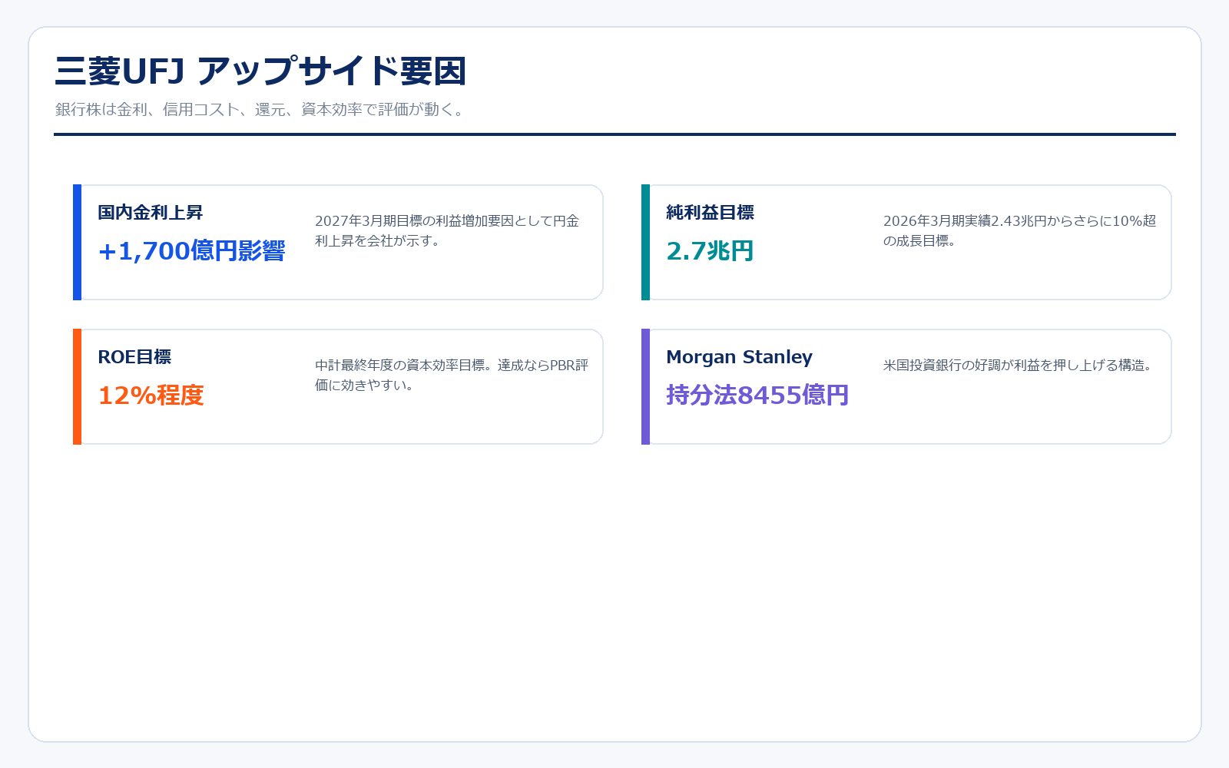The height and width of the screenshot is (768, 1229).
Task: Click the ROE目標 card heading
Action: coord(134,357)
